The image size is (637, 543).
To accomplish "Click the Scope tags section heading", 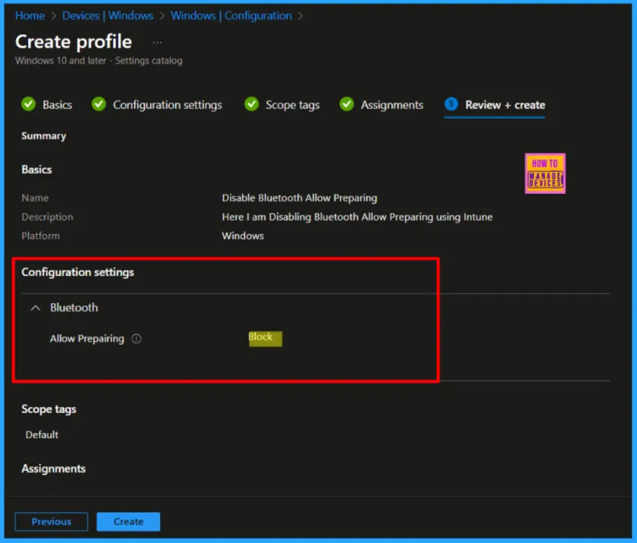I will pos(49,410).
